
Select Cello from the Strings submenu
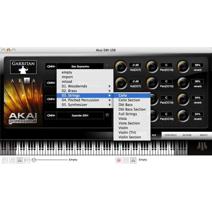[132, 96]
